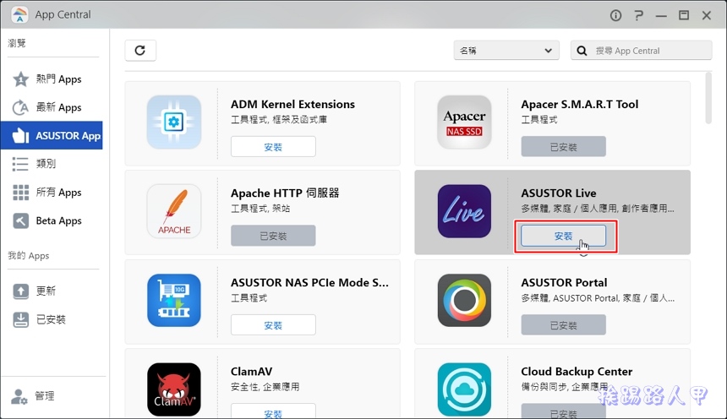This screenshot has width=727, height=419.
Task: Click the thumbs-up ASUSTOR Apps icon
Action: [20, 135]
